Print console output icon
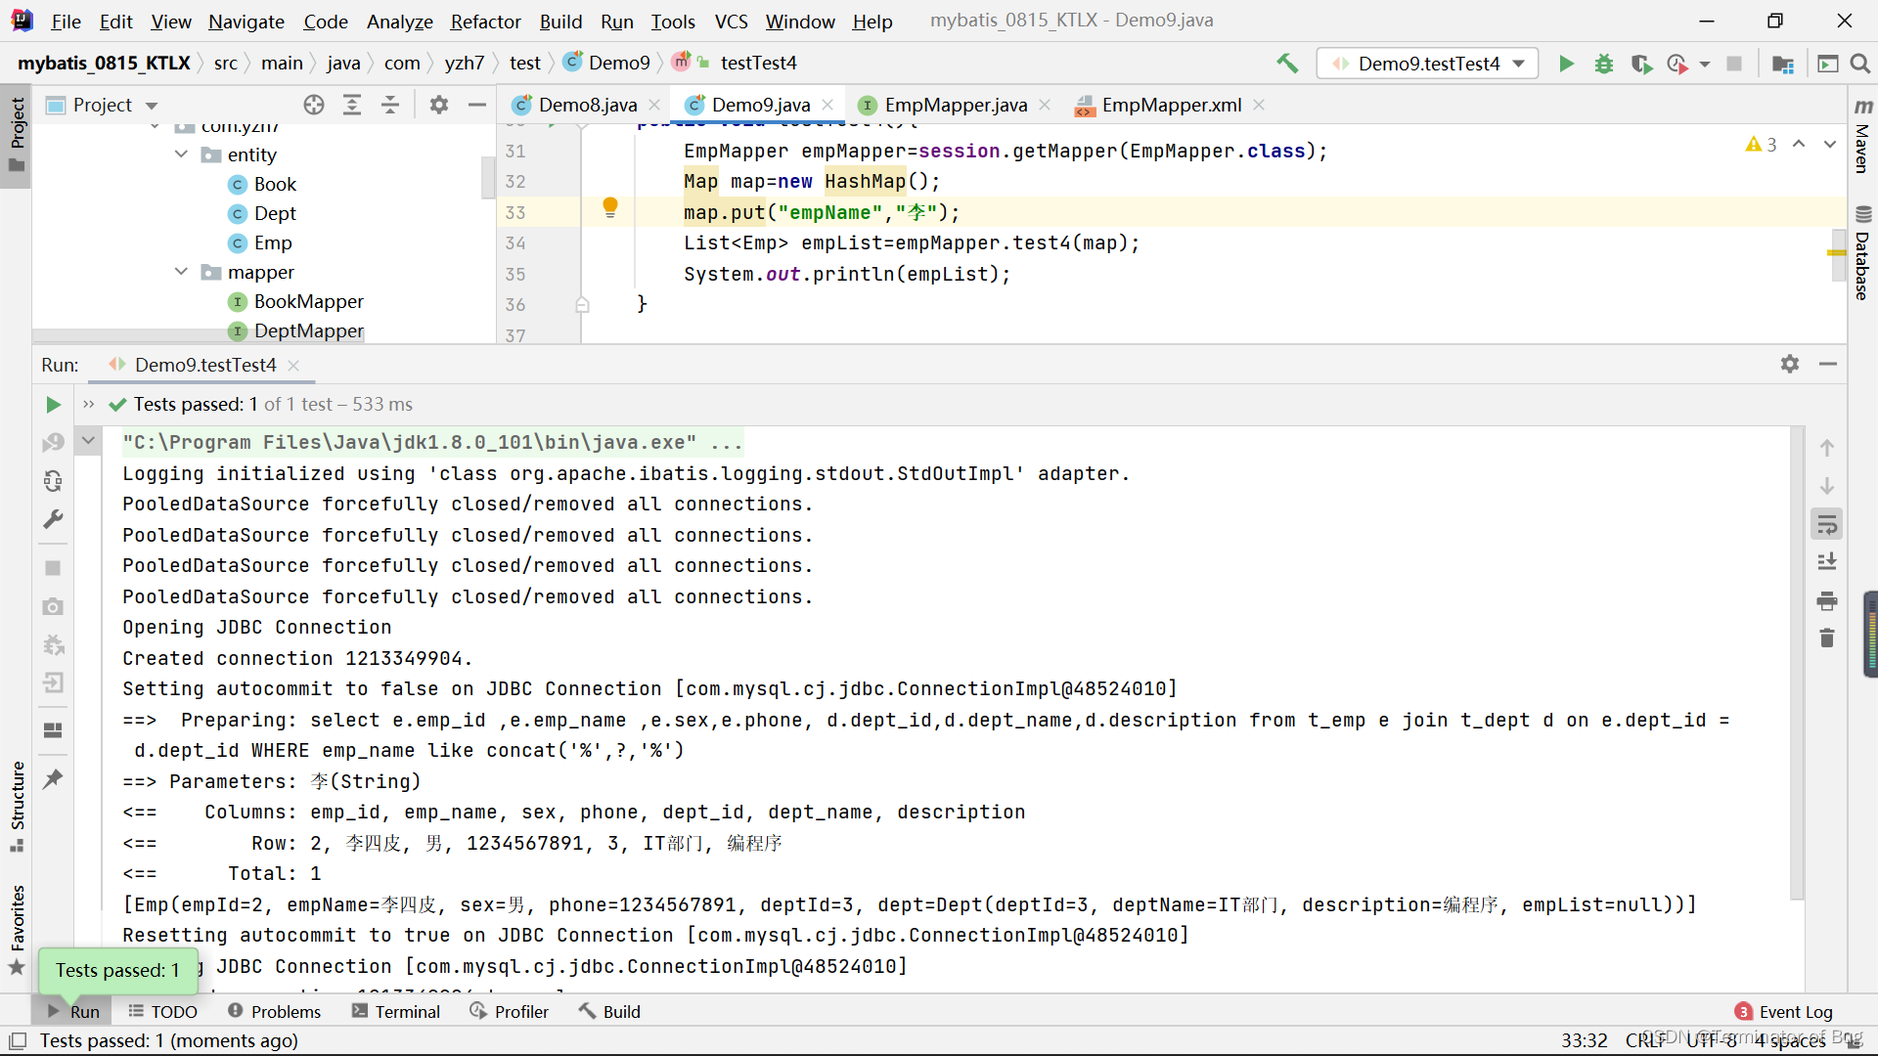1878x1056 pixels. tap(1827, 600)
